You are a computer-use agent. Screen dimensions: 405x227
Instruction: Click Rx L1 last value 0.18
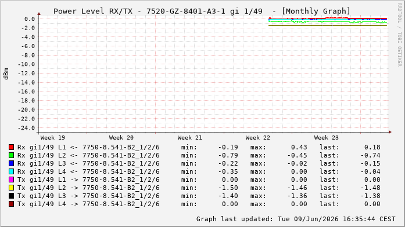(x=372, y=147)
